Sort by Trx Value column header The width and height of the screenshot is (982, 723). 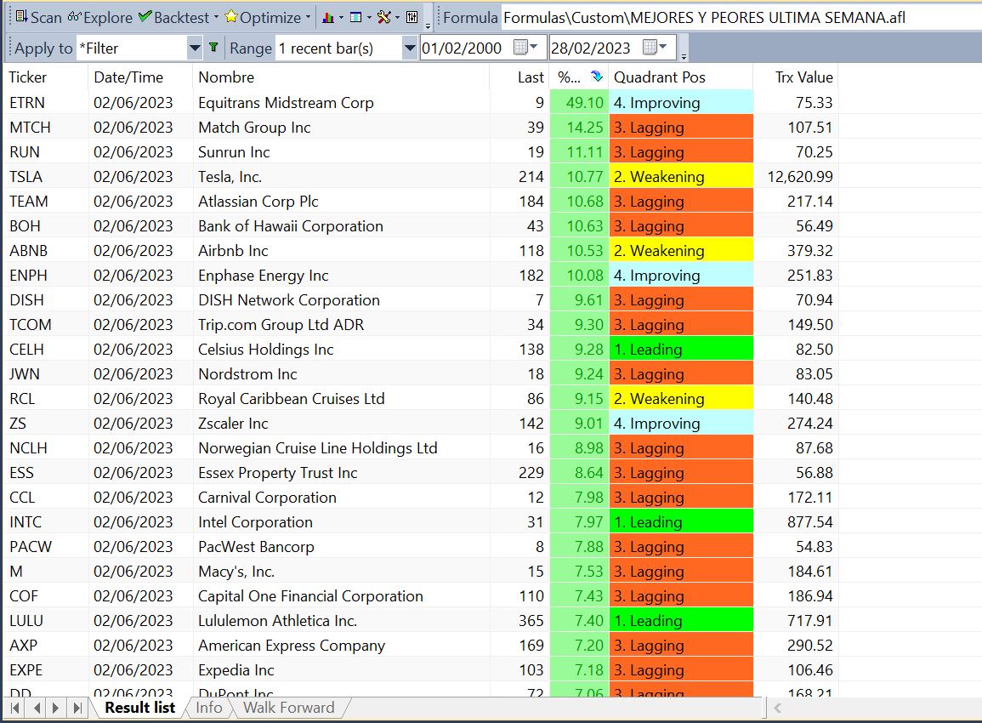click(796, 77)
